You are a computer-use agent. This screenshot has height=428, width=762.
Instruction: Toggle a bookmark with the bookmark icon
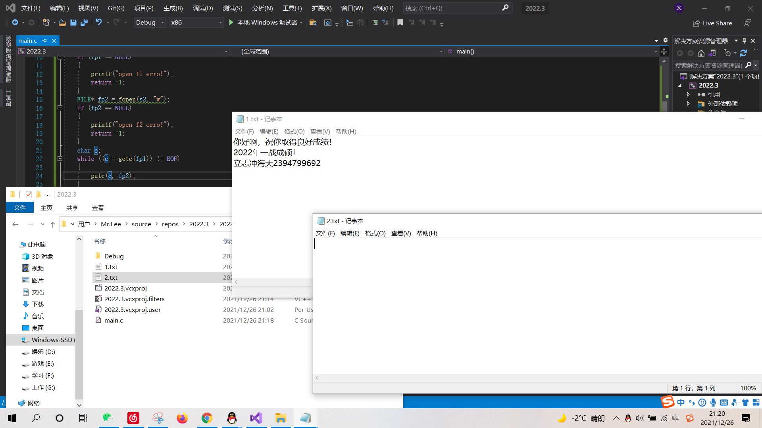400,23
